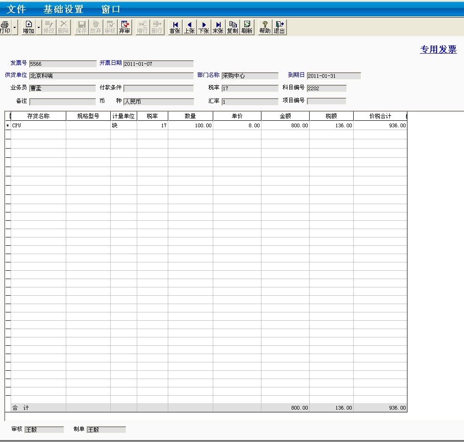Open the 文件 menu

[x=16, y=9]
